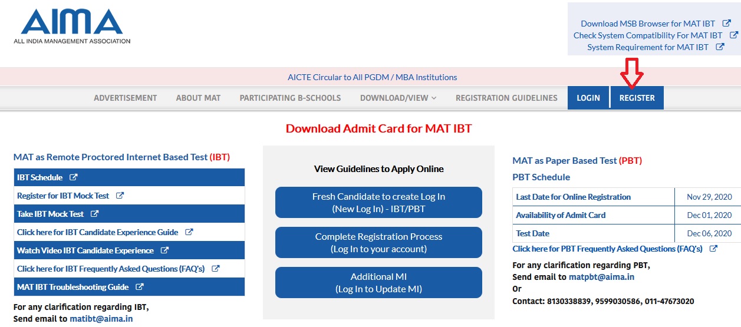The image size is (741, 327).
Task: Click external-link icon next to IBT Schedule
Action: 73,177
